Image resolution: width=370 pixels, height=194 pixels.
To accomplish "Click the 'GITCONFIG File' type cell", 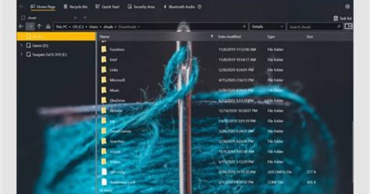I will tap(280, 172).
